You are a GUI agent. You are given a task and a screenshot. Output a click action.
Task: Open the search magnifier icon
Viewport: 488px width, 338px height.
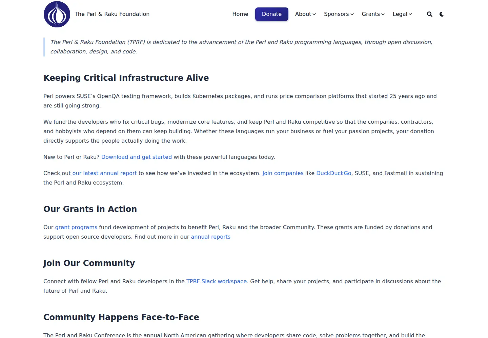tap(430, 14)
